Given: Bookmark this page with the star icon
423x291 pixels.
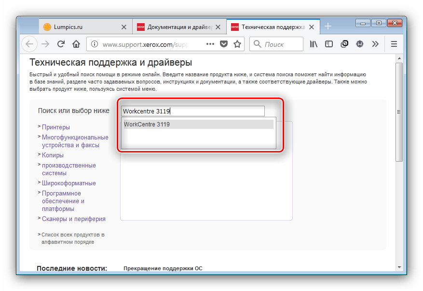Looking at the screenshot, I should tap(237, 44).
